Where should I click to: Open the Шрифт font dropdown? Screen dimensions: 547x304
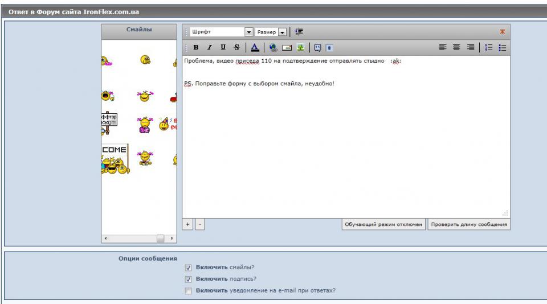[248, 32]
